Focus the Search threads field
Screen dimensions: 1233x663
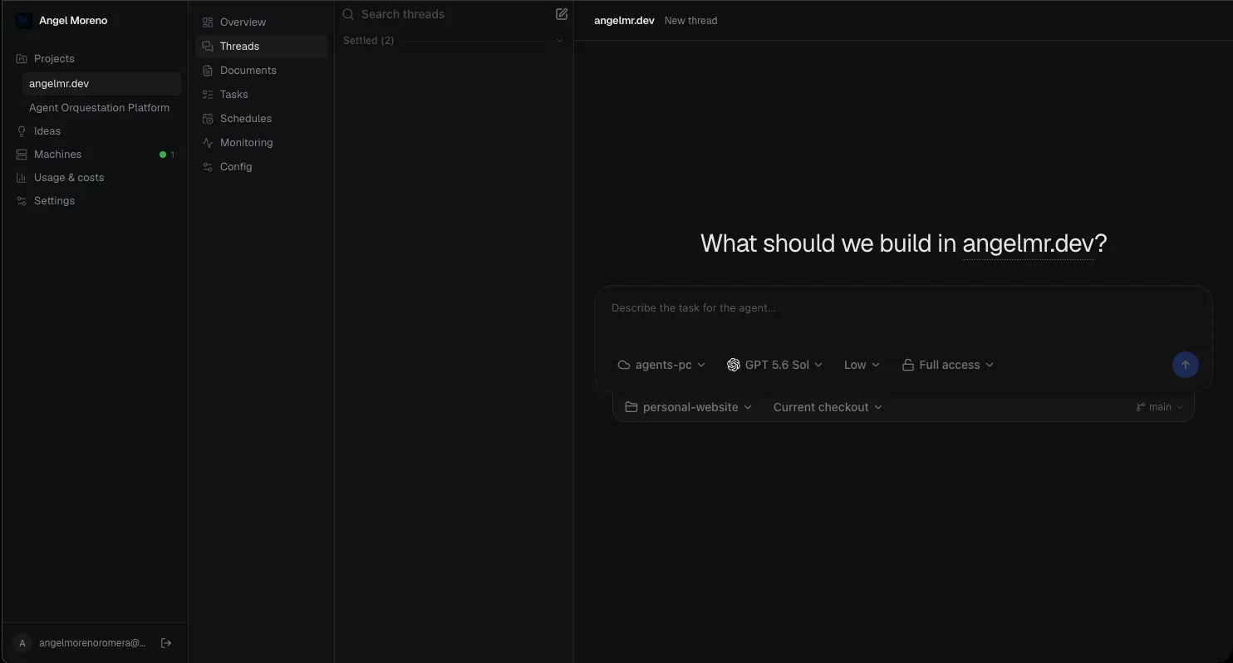(446, 14)
